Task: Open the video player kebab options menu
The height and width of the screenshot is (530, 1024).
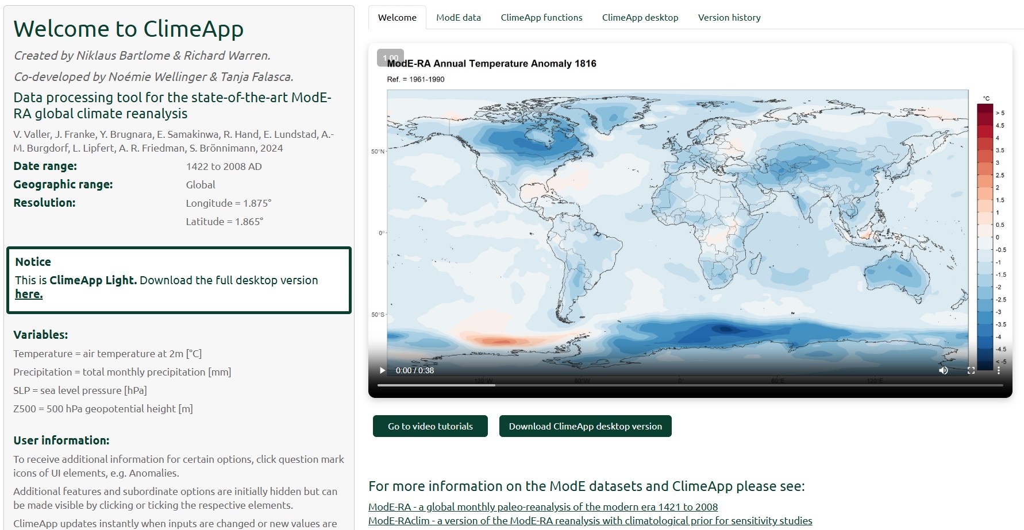Action: point(999,370)
